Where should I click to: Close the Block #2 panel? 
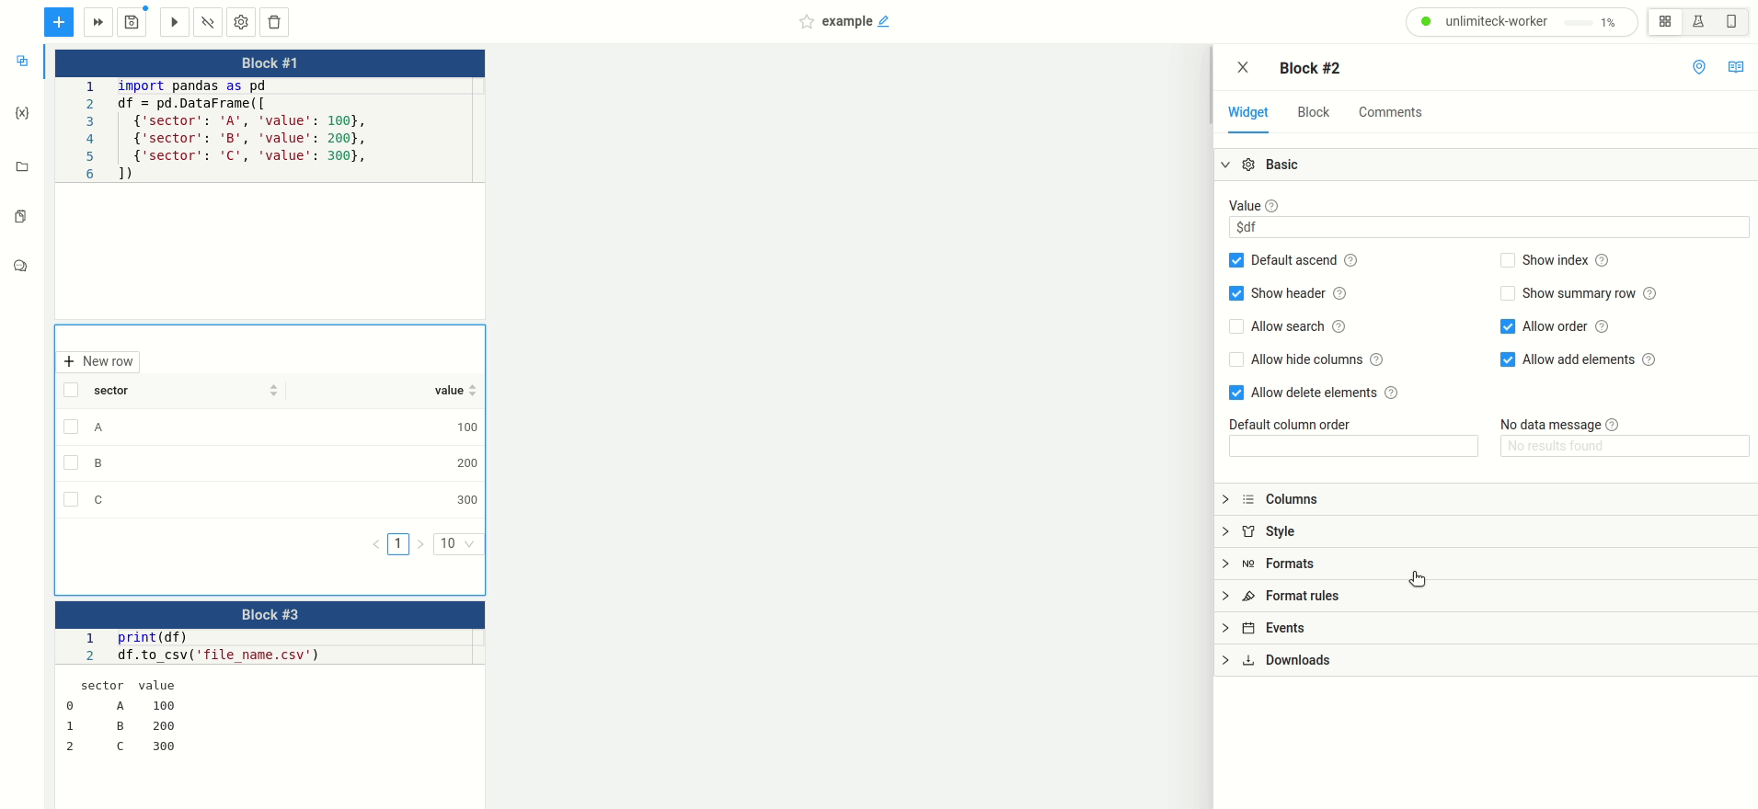click(x=1243, y=67)
